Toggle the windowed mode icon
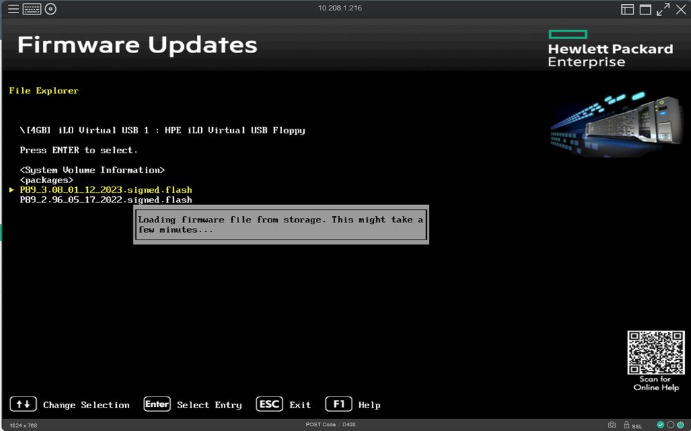 tap(645, 9)
